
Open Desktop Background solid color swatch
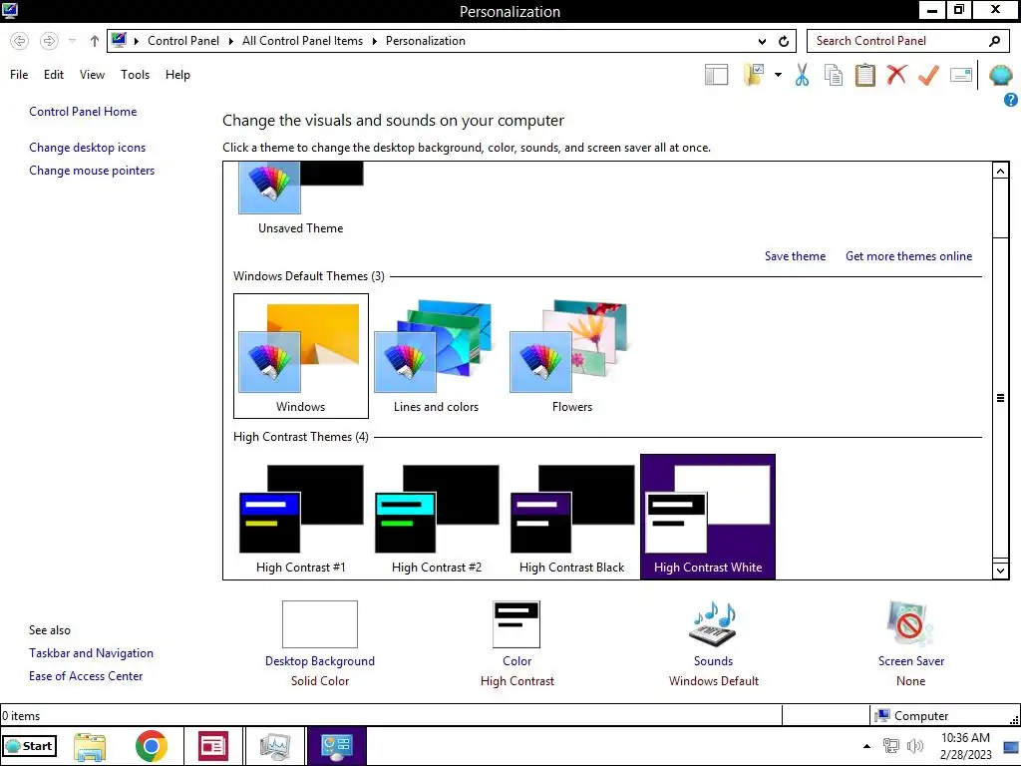pos(320,624)
